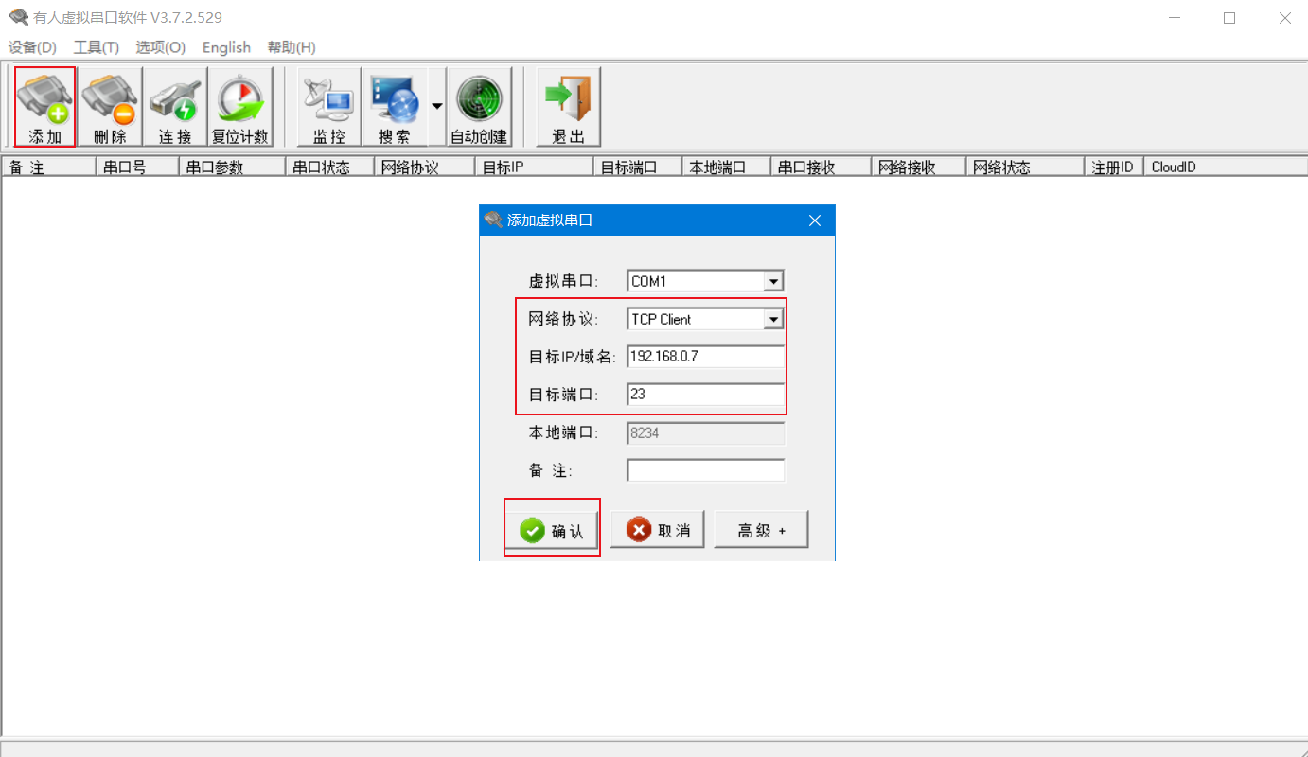Viewport: 1308px width, 757px height.
Task: Click the 复位计数 reset counter icon
Action: (240, 106)
